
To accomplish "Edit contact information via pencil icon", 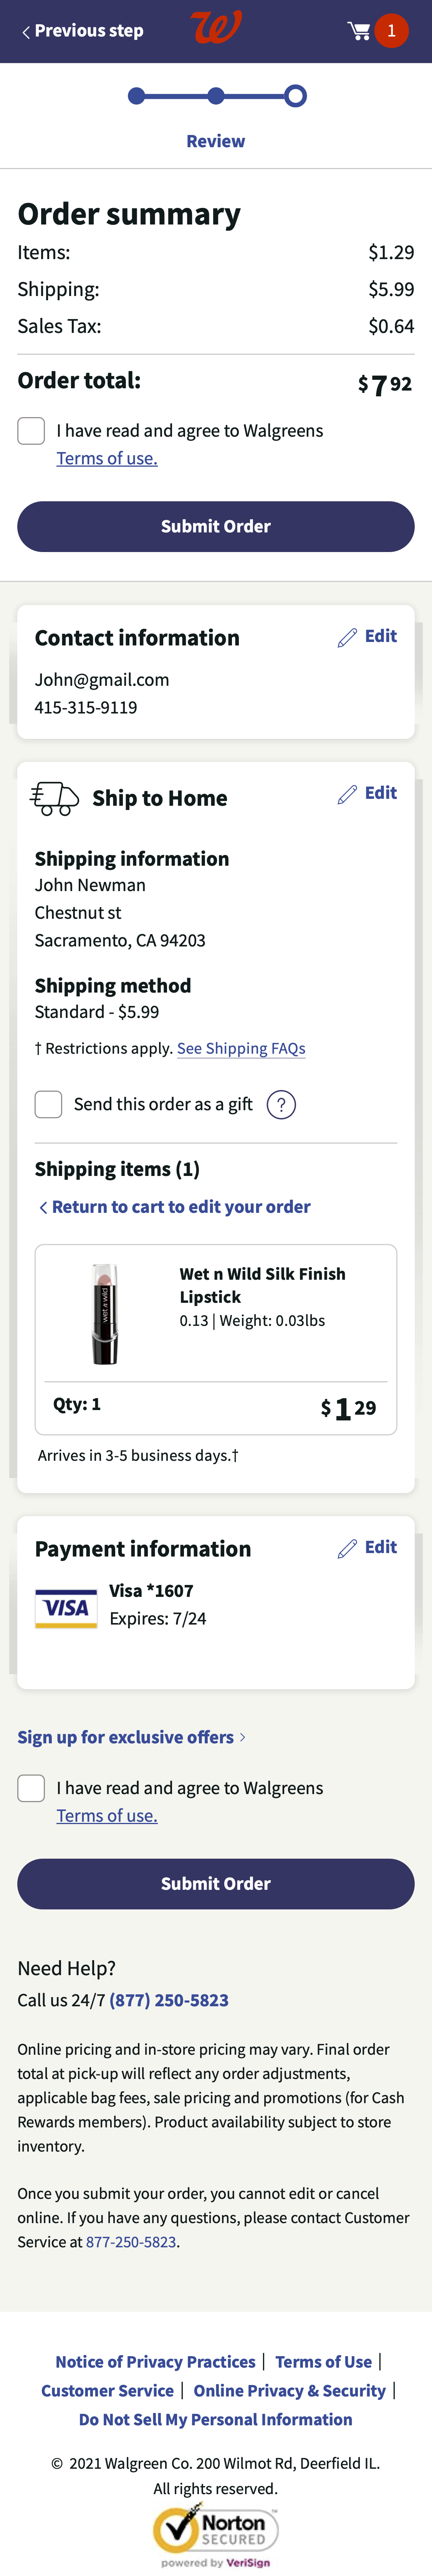I will 348,637.
